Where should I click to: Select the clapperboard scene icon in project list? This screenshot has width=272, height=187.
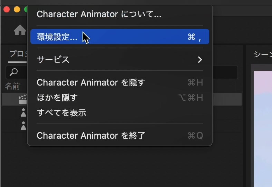[x=23, y=99]
